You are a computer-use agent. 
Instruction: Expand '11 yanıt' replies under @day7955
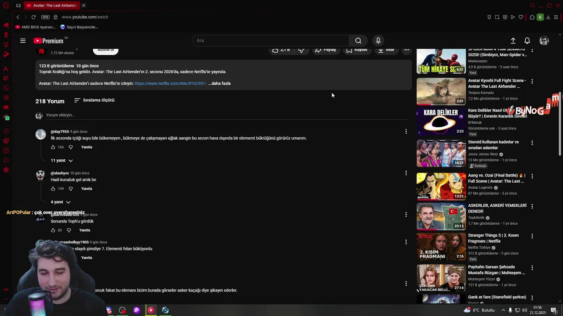coord(62,161)
